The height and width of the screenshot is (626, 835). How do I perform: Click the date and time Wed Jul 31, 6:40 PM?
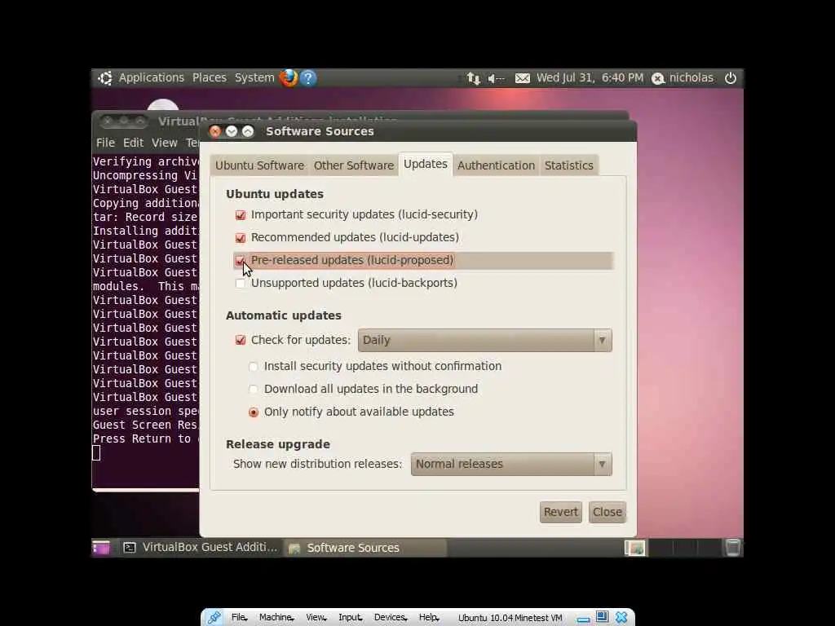590,77
